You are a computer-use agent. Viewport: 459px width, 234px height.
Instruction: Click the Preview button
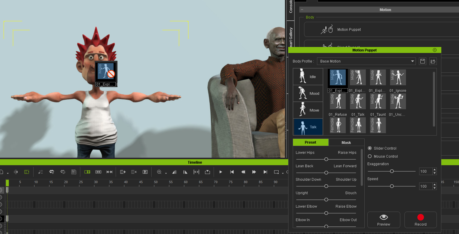click(x=384, y=220)
